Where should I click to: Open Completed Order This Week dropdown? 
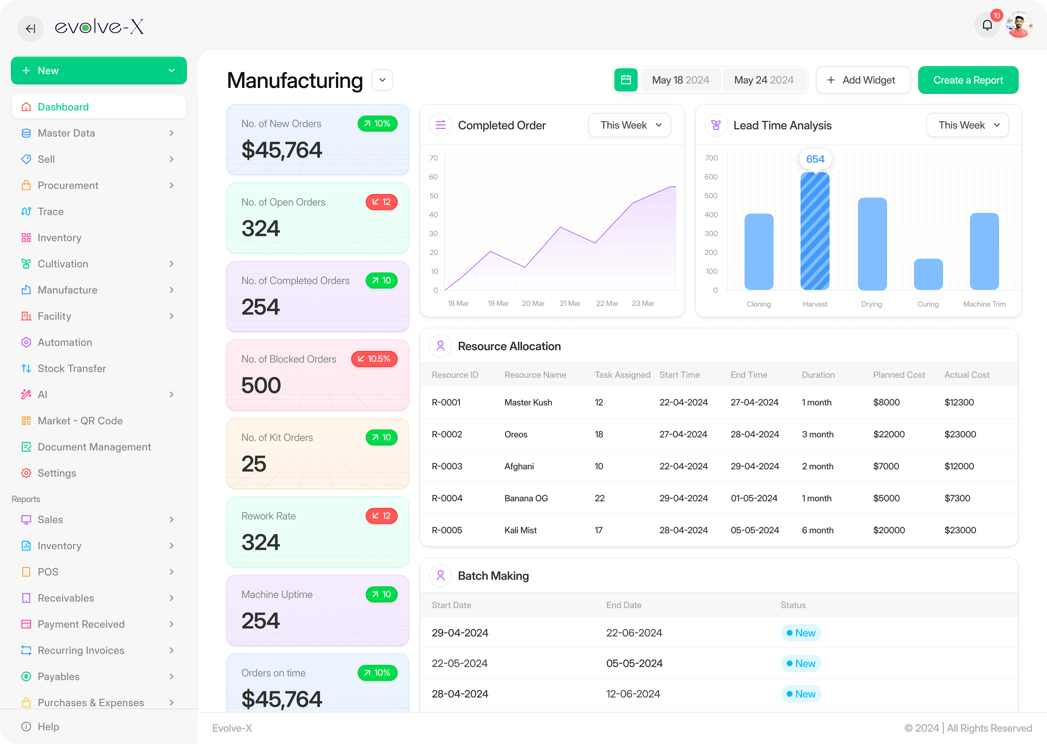coord(629,125)
